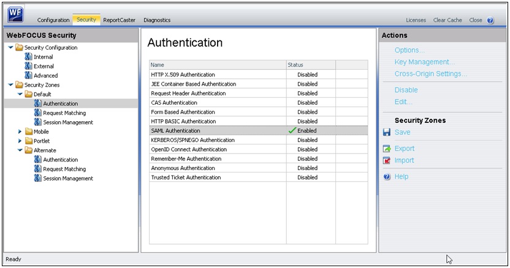Click the Export link
The width and height of the screenshot is (510, 268).
click(405, 149)
